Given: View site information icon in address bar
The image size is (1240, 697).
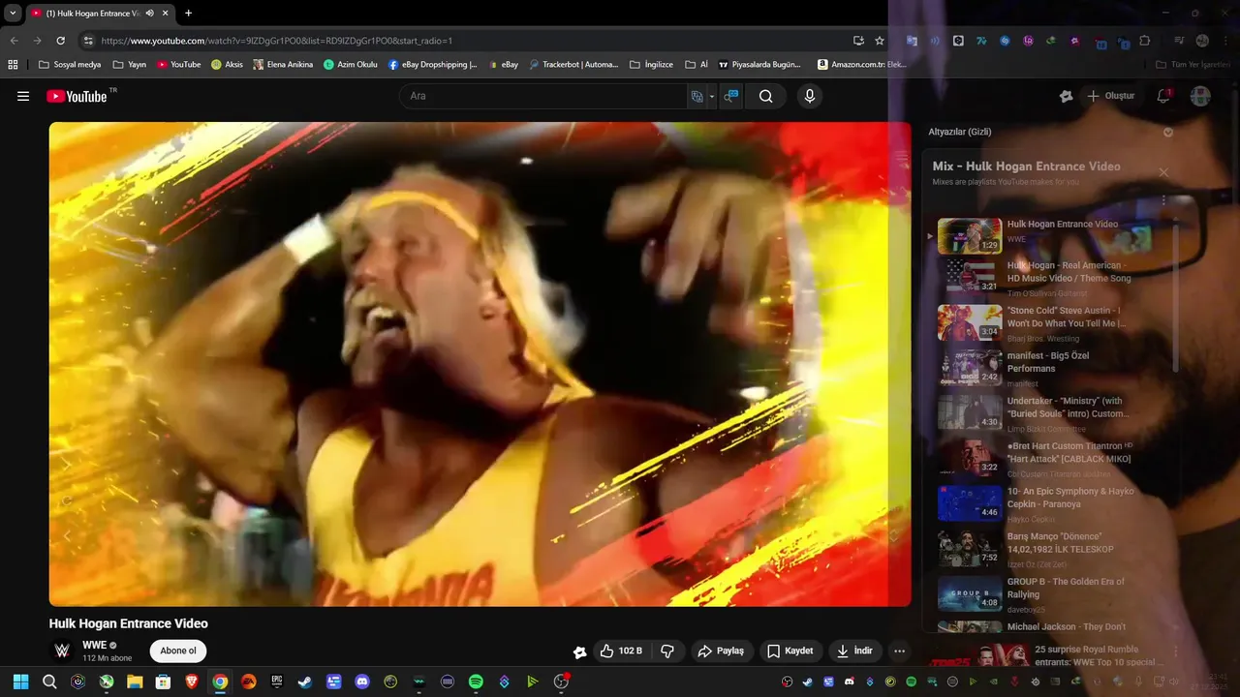Looking at the screenshot, I should pos(88,41).
